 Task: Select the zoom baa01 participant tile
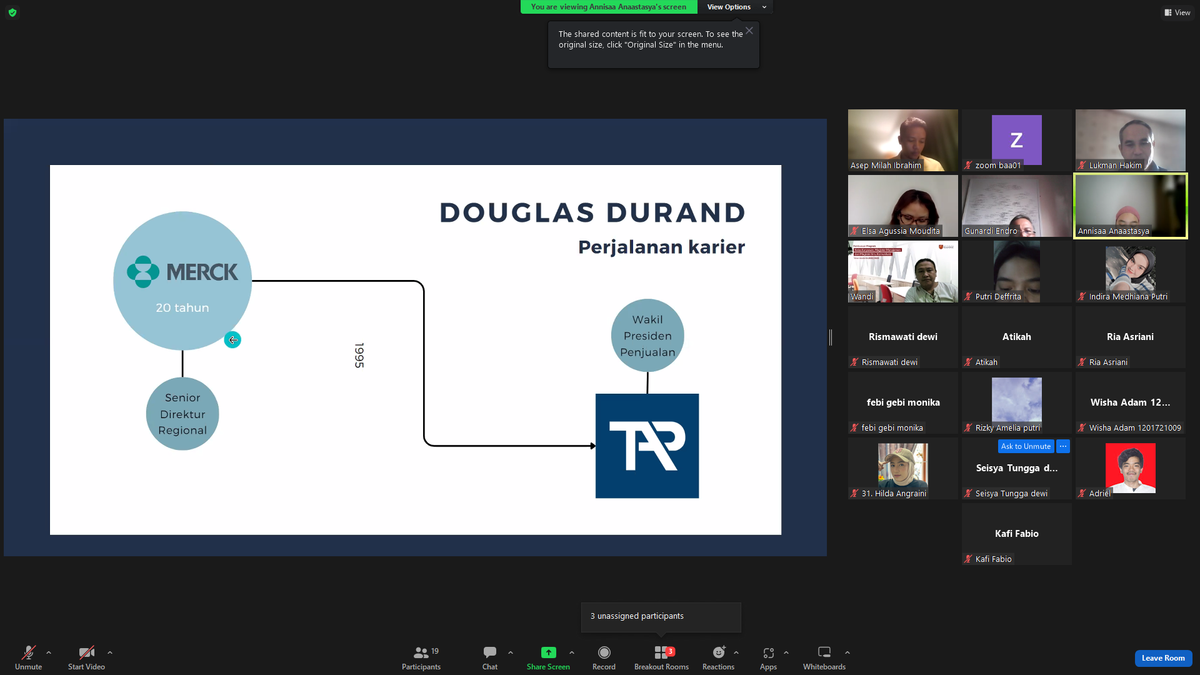pos(1016,140)
